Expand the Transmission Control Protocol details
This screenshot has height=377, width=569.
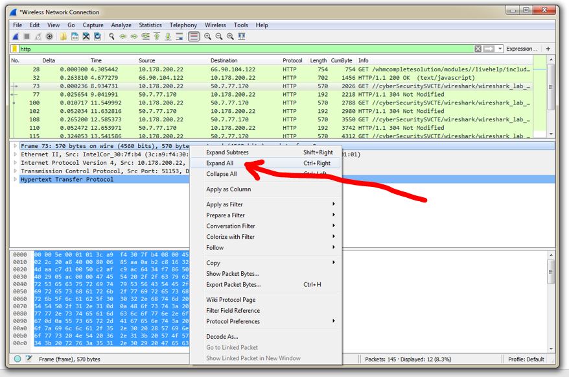pyautogui.click(x=15, y=171)
